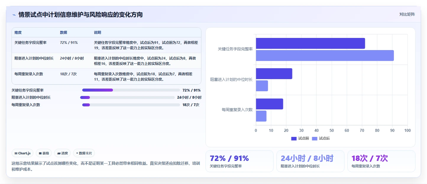427x184 pixels.
Task: Click the chart y-axis label 每周重复录入次数
Action: (237, 110)
